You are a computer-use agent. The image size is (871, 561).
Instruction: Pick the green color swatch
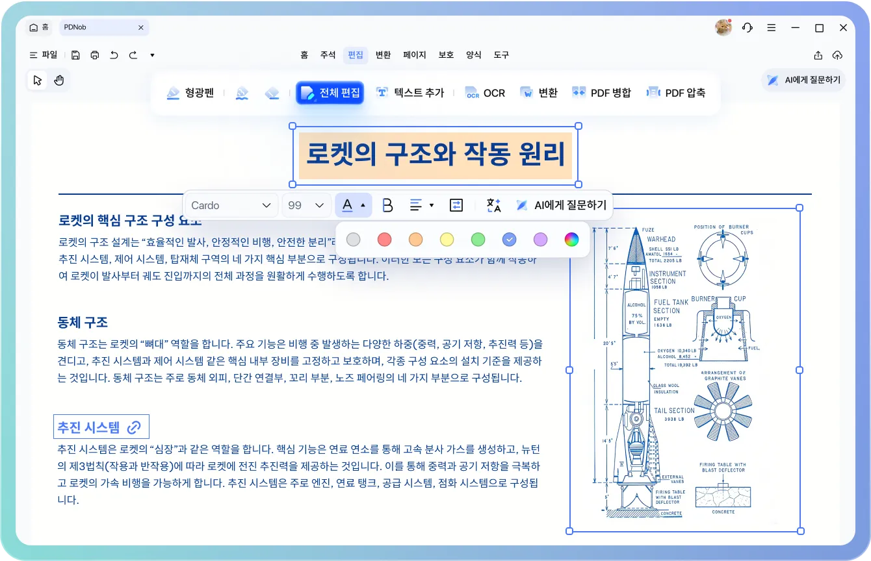[x=478, y=240]
